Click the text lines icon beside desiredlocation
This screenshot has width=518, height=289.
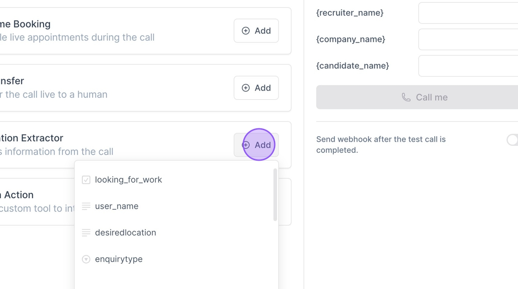coord(86,233)
